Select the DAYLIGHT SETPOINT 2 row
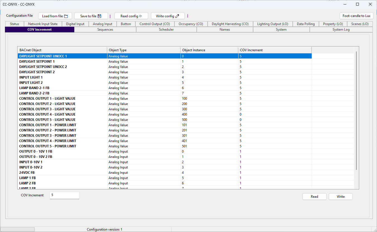 coord(165,72)
